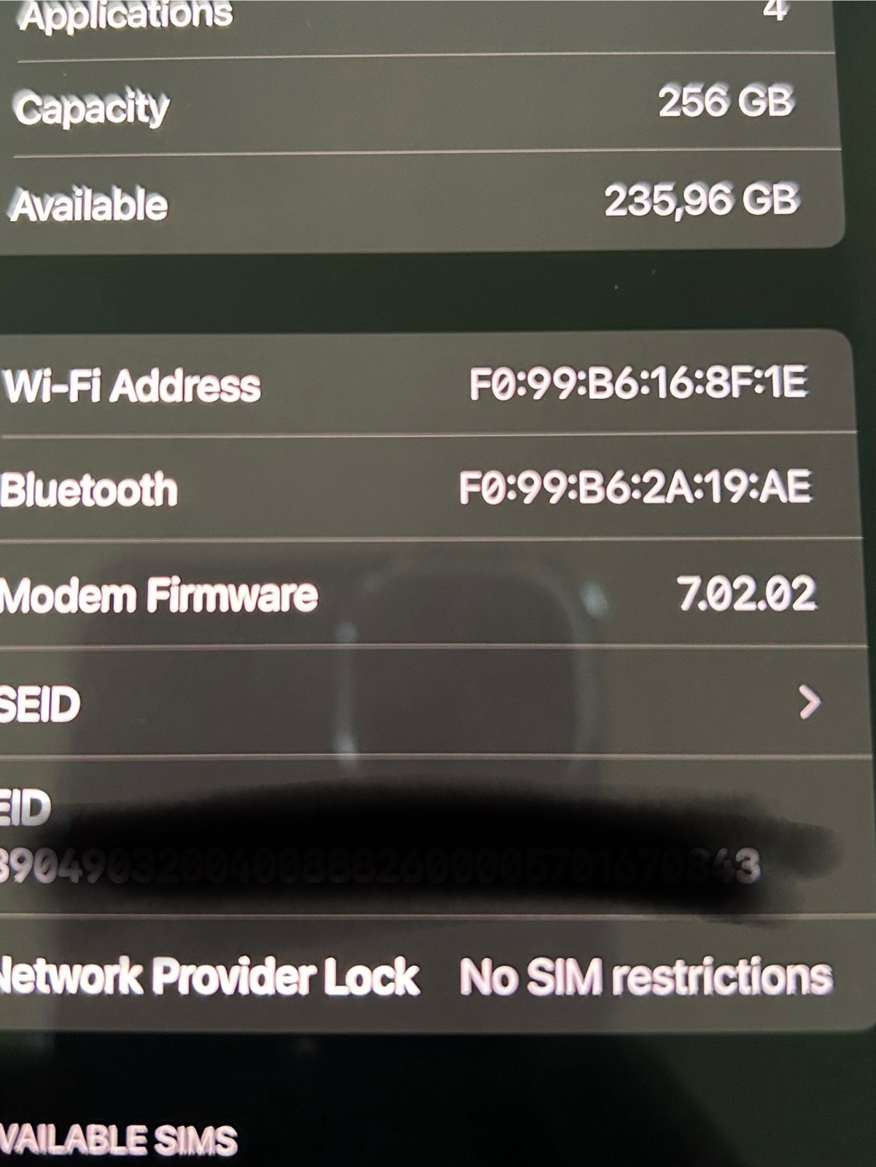Open the SEID chevron arrow
Screen dimensions: 876x1167
coord(810,702)
